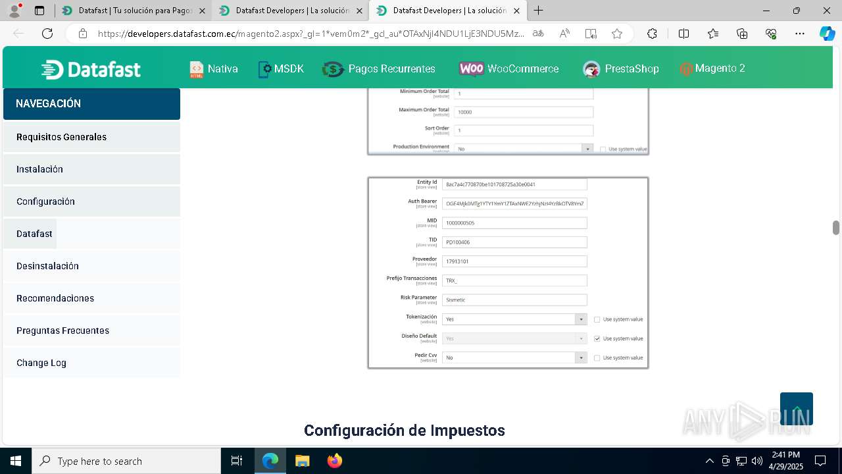This screenshot has height=474, width=842.
Task: Click the browser address bar URL
Action: click(311, 34)
